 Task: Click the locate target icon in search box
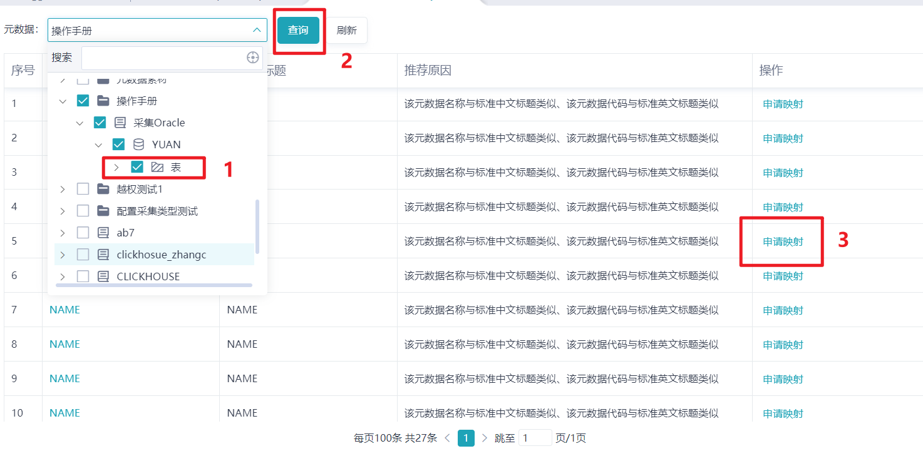(x=253, y=58)
